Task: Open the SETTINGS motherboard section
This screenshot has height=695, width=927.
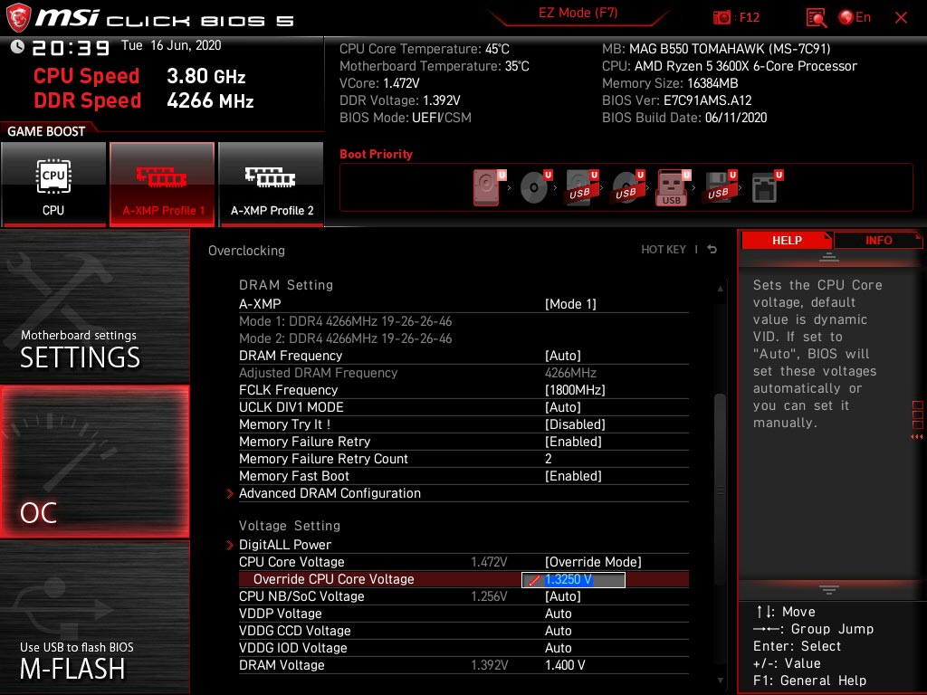Action: pos(94,306)
